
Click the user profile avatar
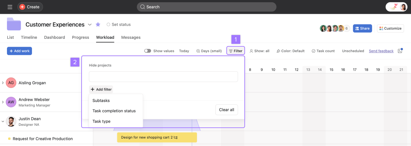403,7
